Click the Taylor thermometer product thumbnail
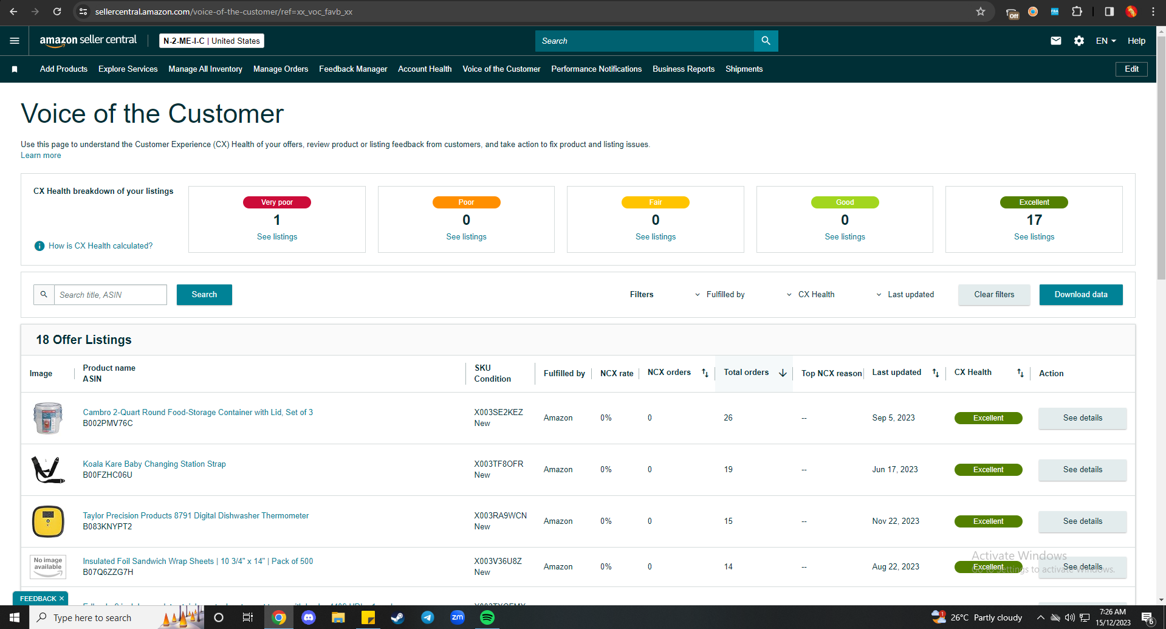The image size is (1166, 629). coord(48,521)
